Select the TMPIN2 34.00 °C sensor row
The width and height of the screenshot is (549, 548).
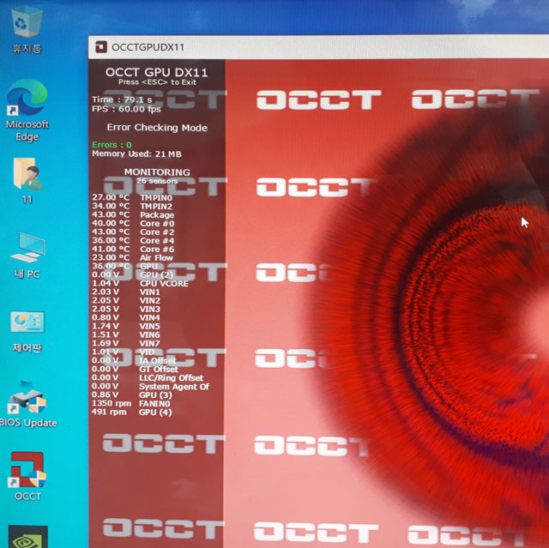[x=132, y=207]
